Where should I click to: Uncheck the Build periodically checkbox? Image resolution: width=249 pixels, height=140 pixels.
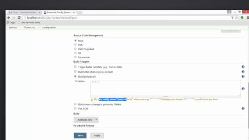pos(75,77)
